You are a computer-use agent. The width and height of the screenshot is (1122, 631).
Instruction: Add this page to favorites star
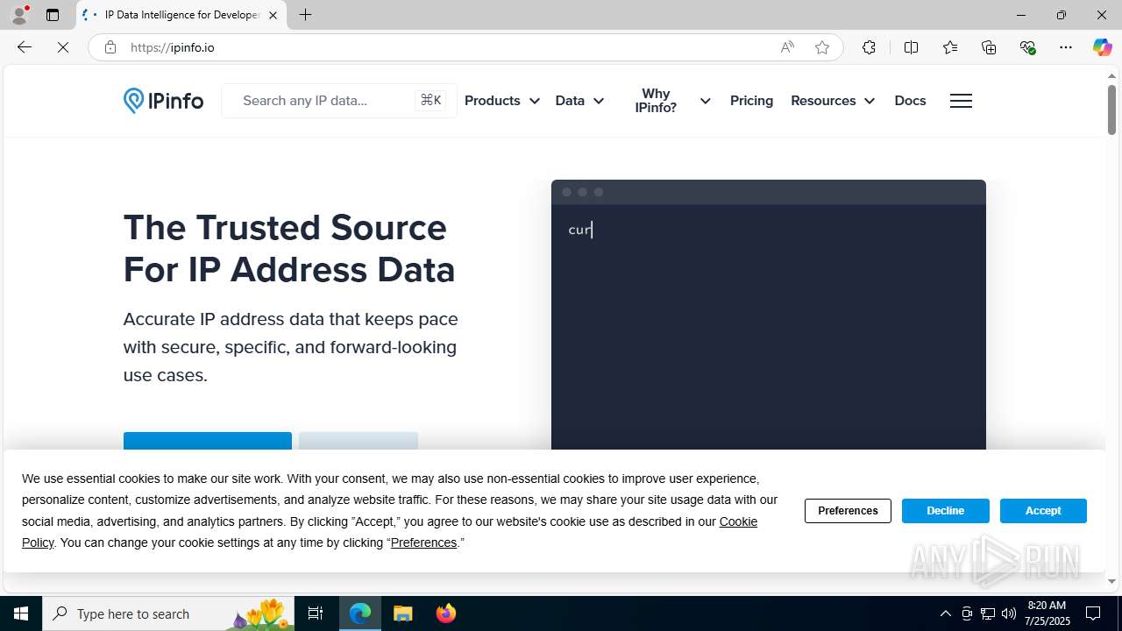(x=822, y=47)
